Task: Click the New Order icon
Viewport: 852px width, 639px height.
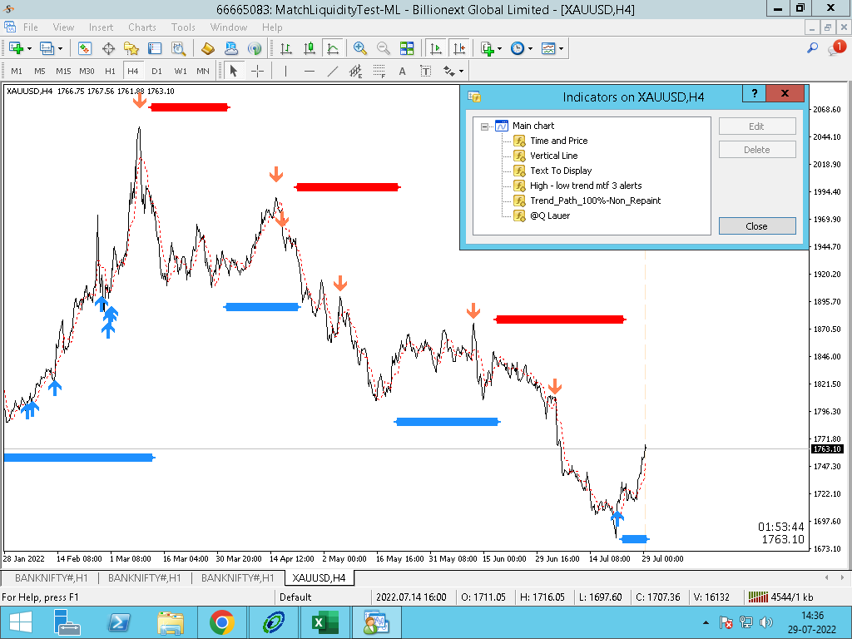Action: 207,48
